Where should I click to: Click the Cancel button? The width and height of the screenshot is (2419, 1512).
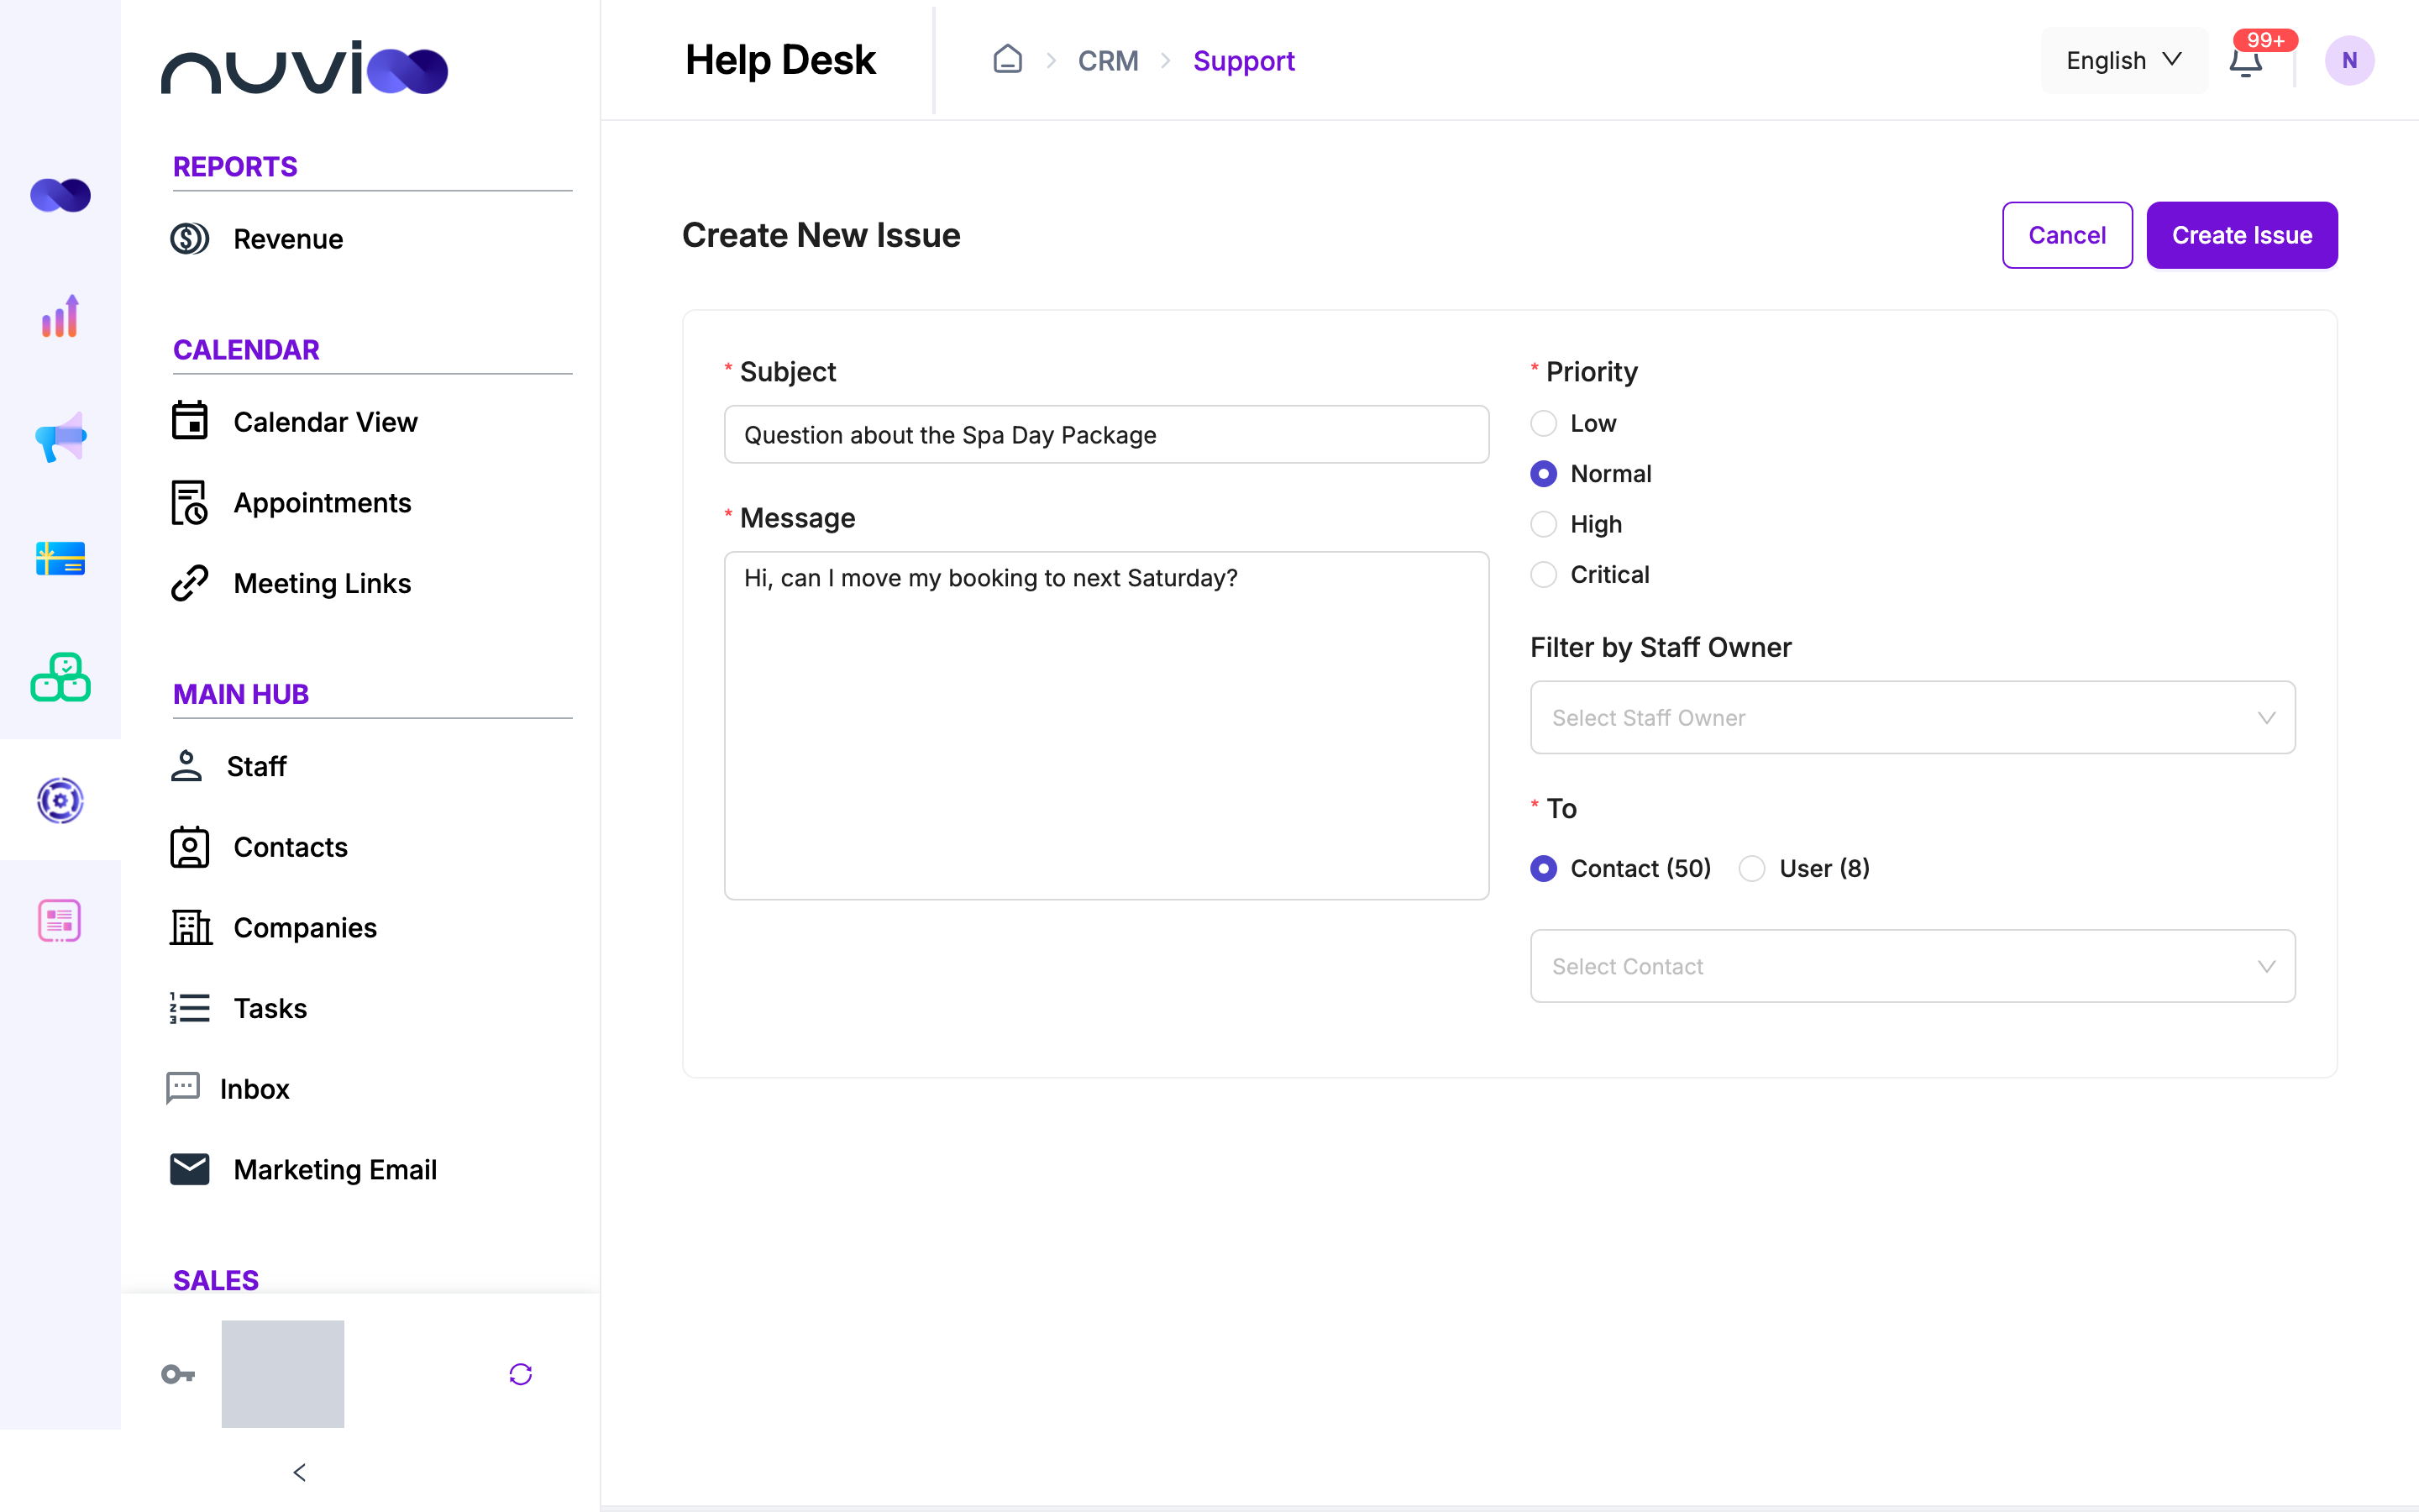[2067, 235]
